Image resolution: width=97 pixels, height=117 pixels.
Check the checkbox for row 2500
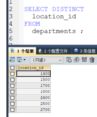click(x=12, y=104)
